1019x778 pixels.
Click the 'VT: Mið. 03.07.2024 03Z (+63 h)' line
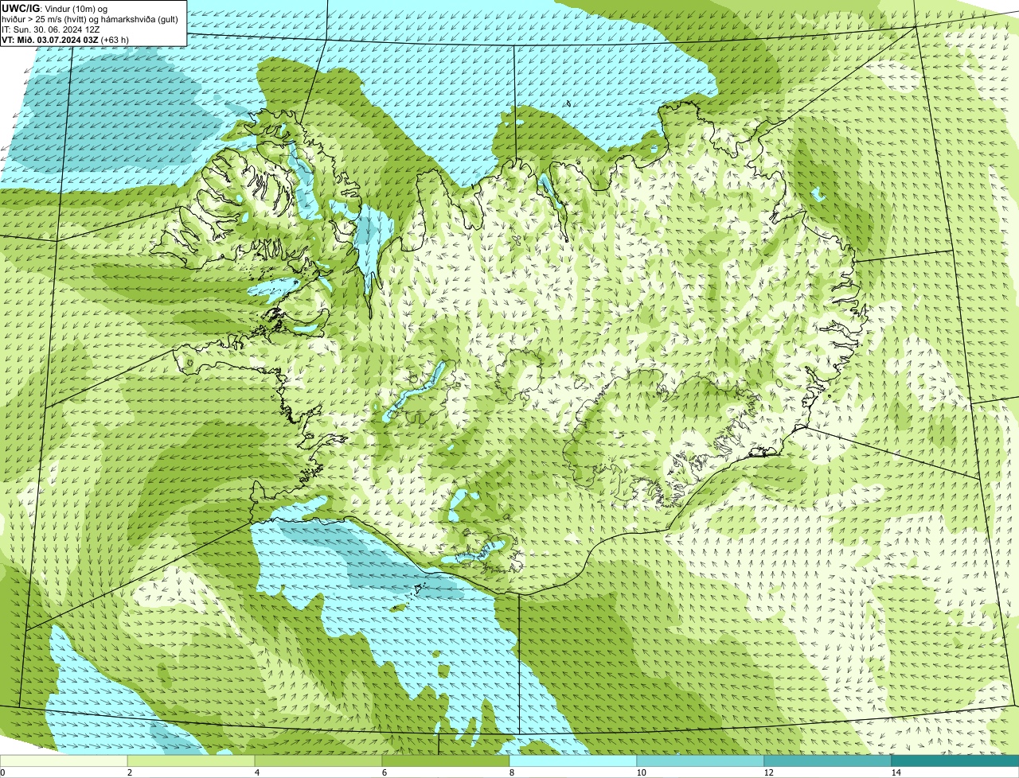pos(65,40)
